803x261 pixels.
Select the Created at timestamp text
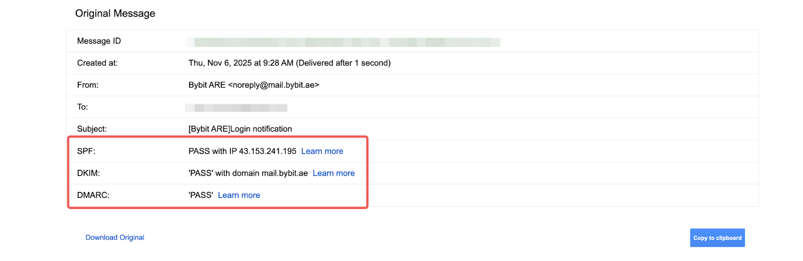289,63
